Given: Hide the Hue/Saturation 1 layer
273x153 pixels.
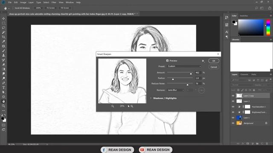Looking at the screenshot, I should (233, 107).
